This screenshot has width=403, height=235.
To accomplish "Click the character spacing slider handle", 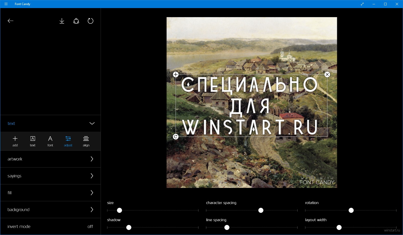I will [261, 210].
